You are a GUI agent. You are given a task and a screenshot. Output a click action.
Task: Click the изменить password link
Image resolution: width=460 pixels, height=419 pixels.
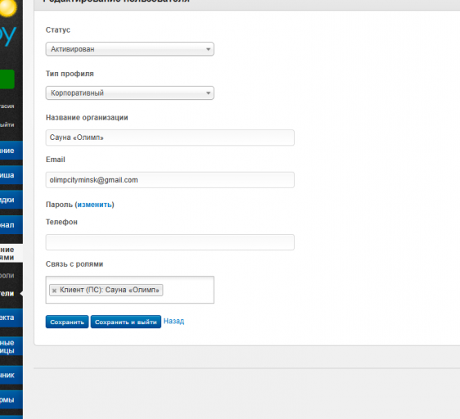tap(95, 205)
